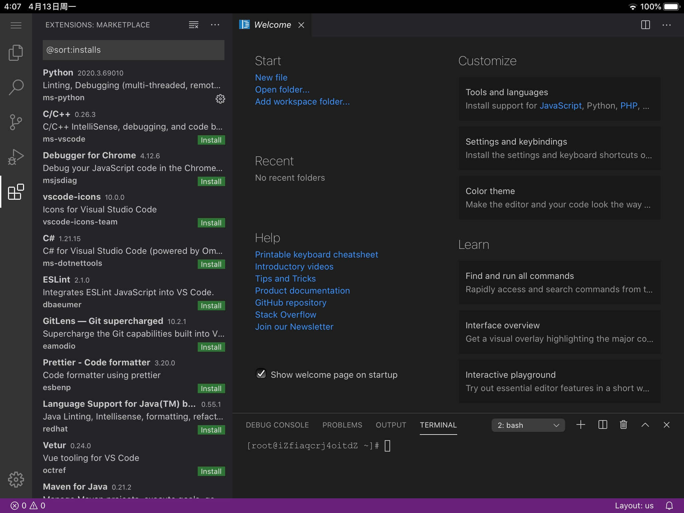Open the Run and Debug view
684x513 pixels.
(x=16, y=157)
